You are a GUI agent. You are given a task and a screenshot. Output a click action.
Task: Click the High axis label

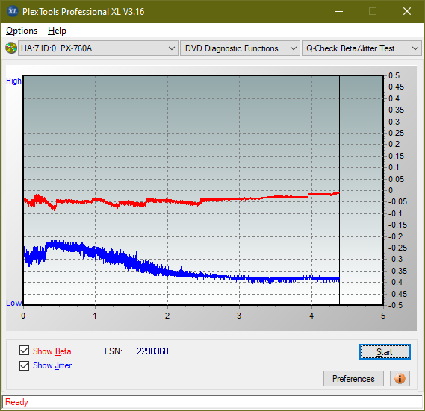[13, 81]
